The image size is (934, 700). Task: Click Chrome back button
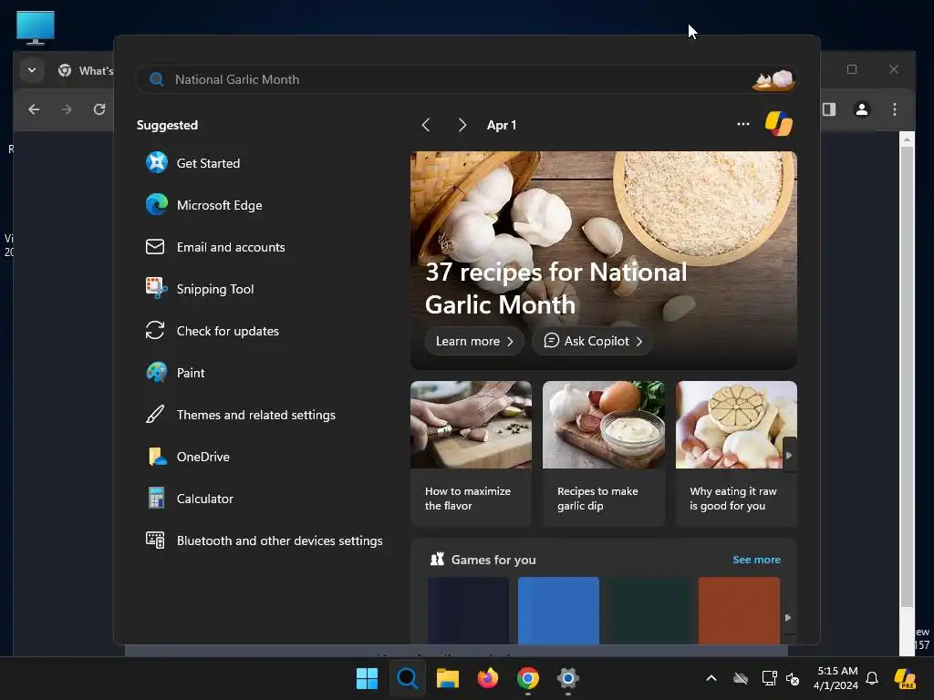(x=34, y=109)
